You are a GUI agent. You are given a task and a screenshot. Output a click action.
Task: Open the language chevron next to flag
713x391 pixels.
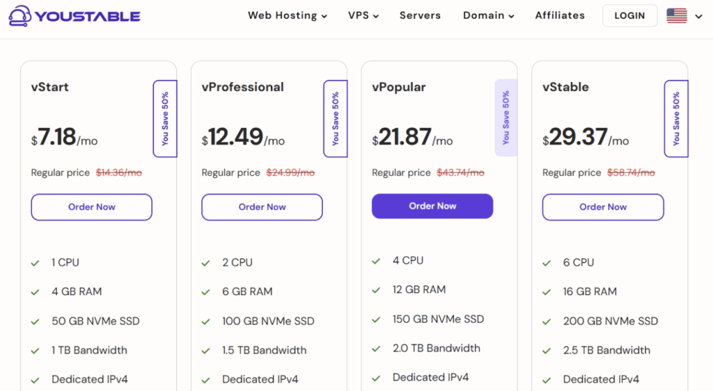click(x=699, y=16)
